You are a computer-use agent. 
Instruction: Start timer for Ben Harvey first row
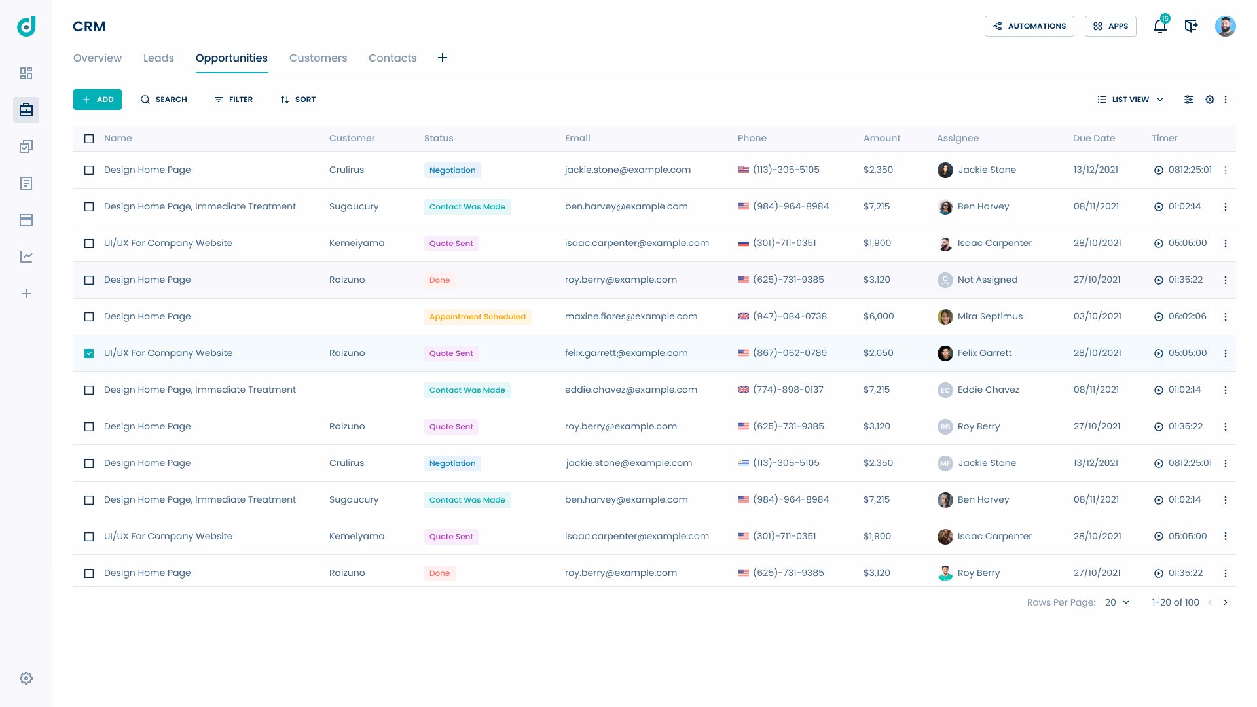pyautogui.click(x=1158, y=207)
